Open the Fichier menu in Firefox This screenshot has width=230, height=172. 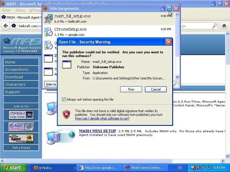point(6,10)
